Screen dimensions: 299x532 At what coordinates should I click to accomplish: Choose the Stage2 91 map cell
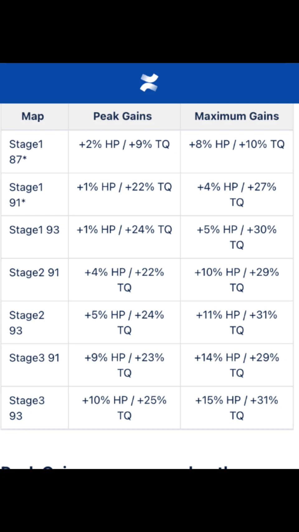tap(35, 280)
